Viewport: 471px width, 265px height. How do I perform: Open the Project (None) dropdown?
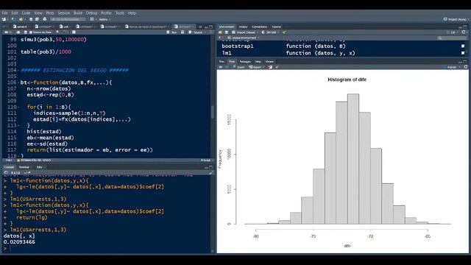[456, 19]
